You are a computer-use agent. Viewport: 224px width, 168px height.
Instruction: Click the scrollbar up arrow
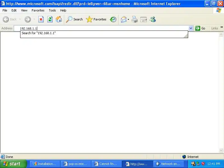221,34
